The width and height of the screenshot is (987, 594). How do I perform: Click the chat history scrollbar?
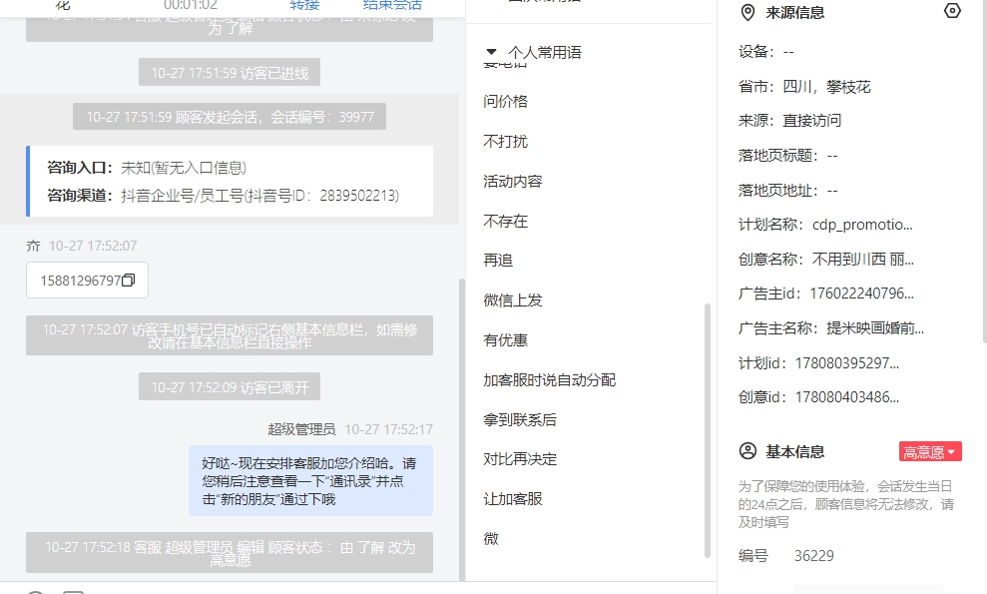click(x=462, y=428)
